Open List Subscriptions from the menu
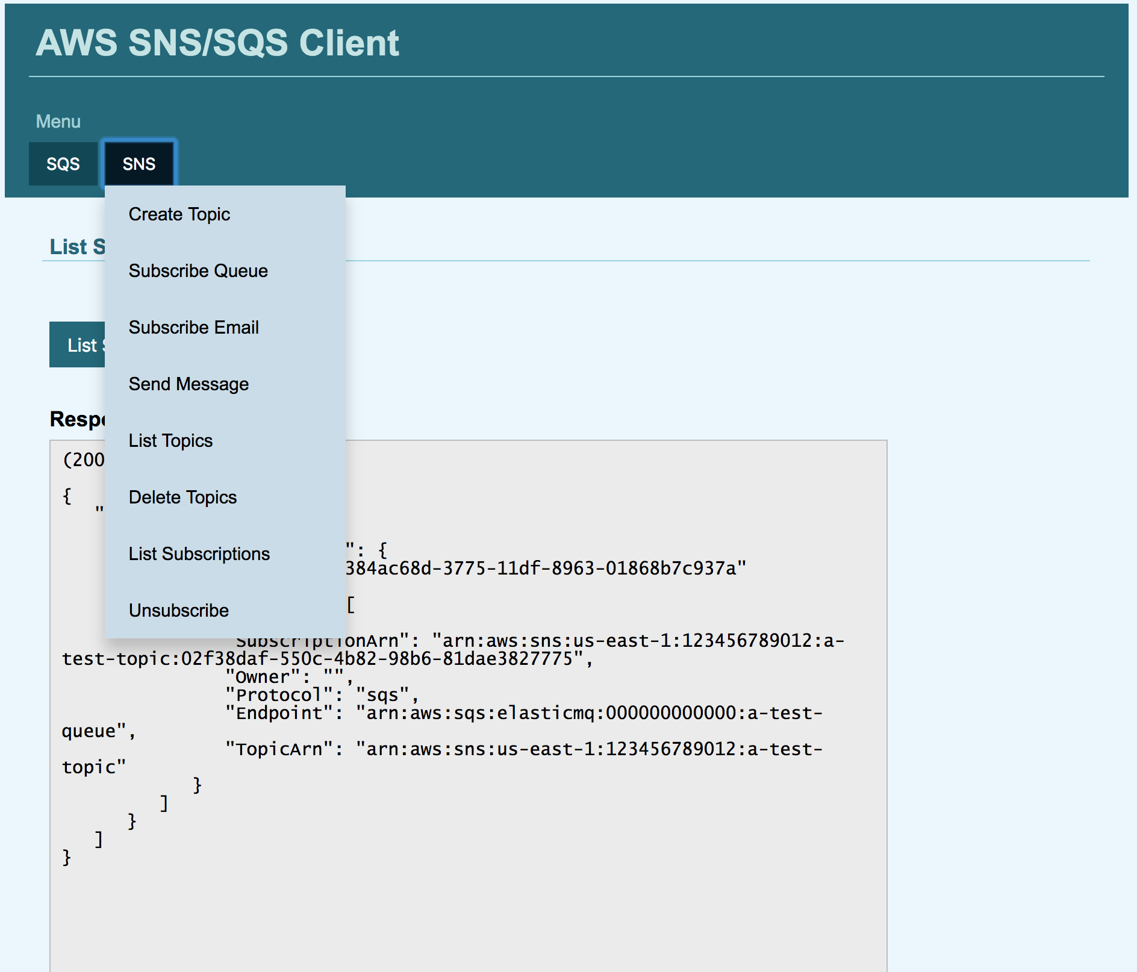 (199, 554)
